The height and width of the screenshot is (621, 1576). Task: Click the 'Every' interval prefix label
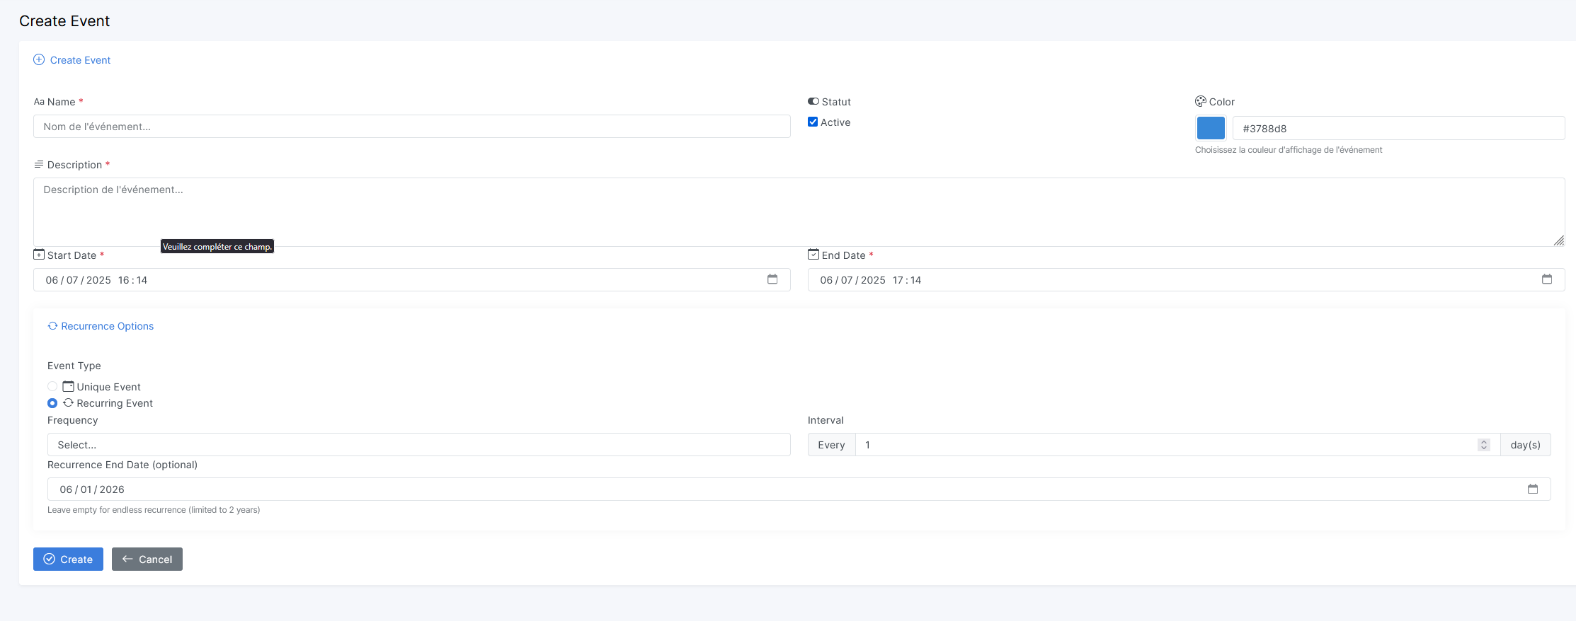(831, 444)
